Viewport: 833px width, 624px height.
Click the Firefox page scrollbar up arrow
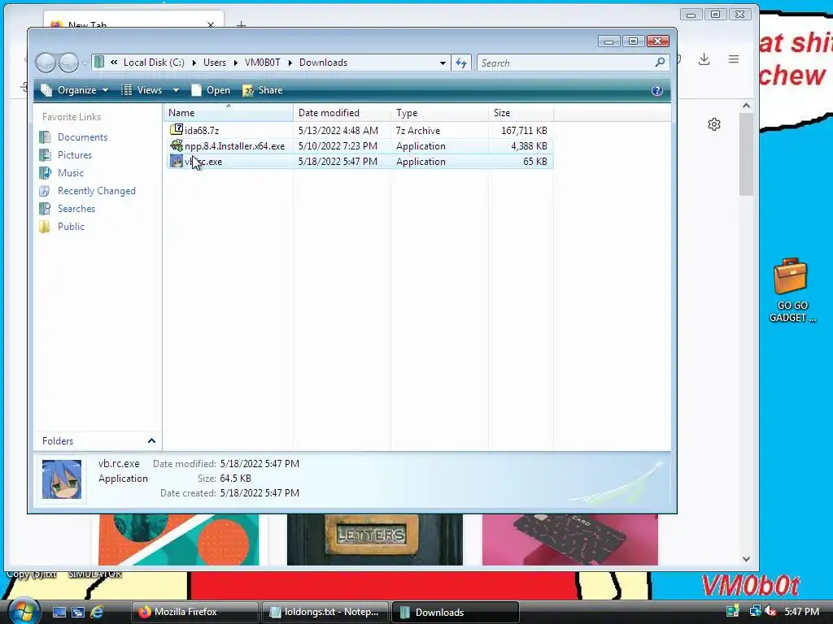(746, 106)
